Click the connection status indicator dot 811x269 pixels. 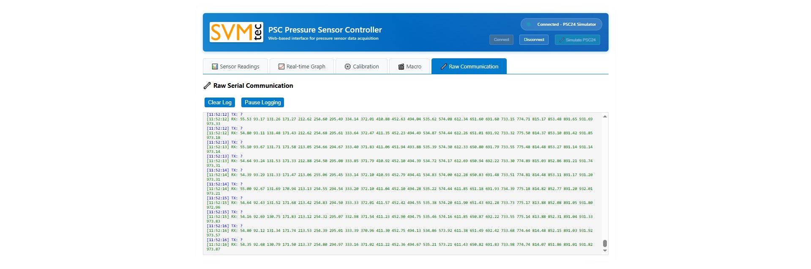(x=528, y=24)
